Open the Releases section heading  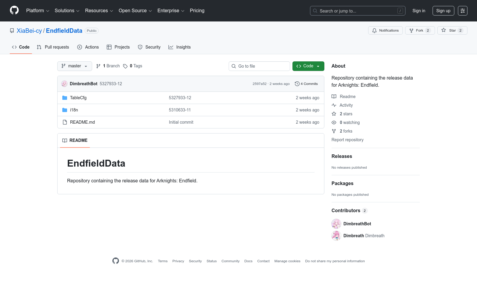342,156
